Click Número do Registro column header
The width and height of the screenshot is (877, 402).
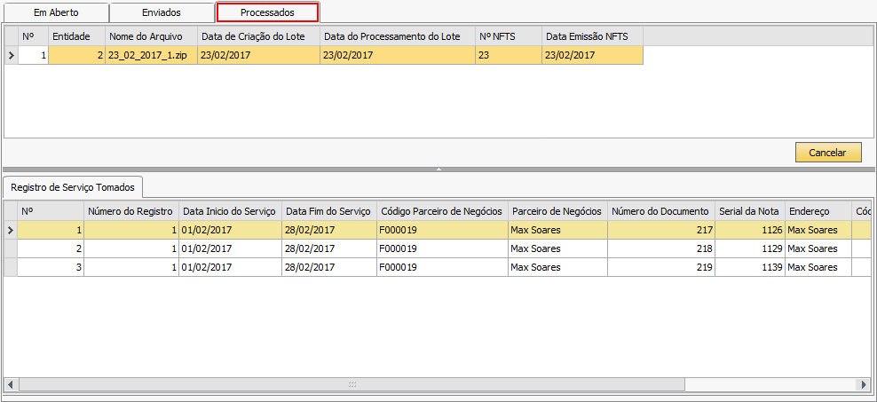coord(131,211)
